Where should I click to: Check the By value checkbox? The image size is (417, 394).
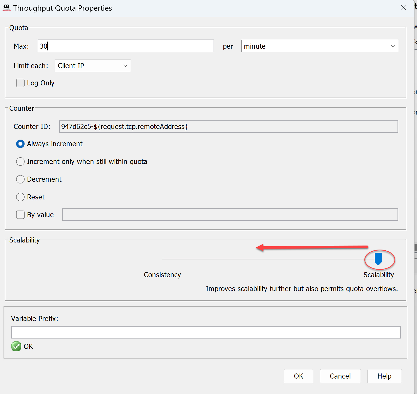click(20, 215)
